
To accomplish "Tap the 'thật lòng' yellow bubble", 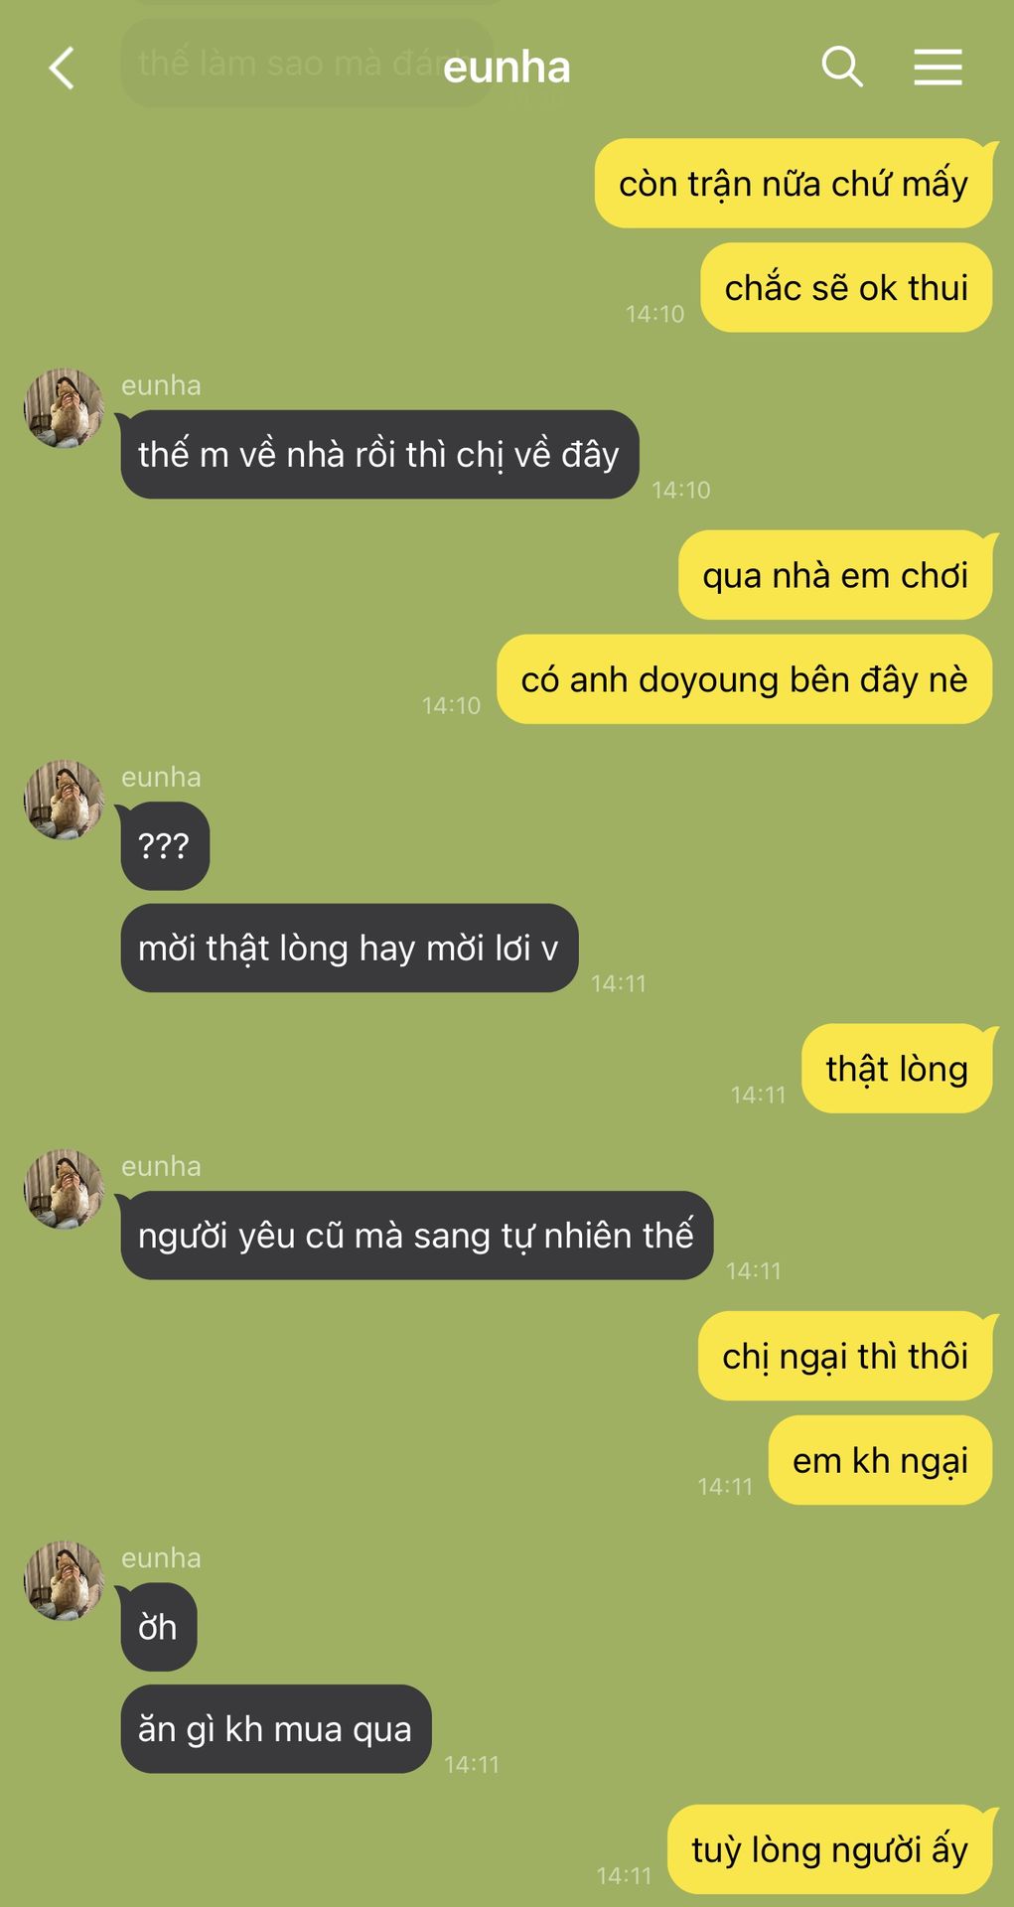I will [897, 1069].
